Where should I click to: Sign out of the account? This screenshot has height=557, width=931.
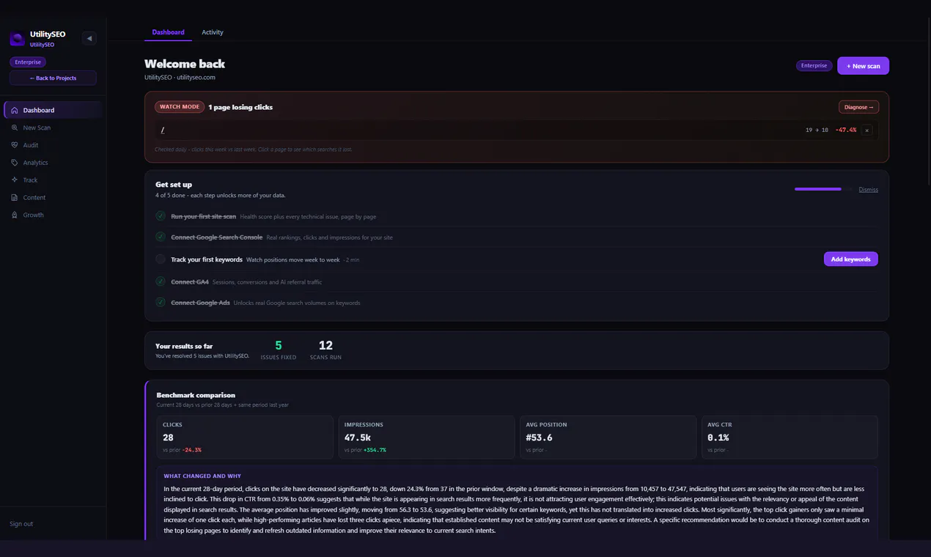coord(21,524)
